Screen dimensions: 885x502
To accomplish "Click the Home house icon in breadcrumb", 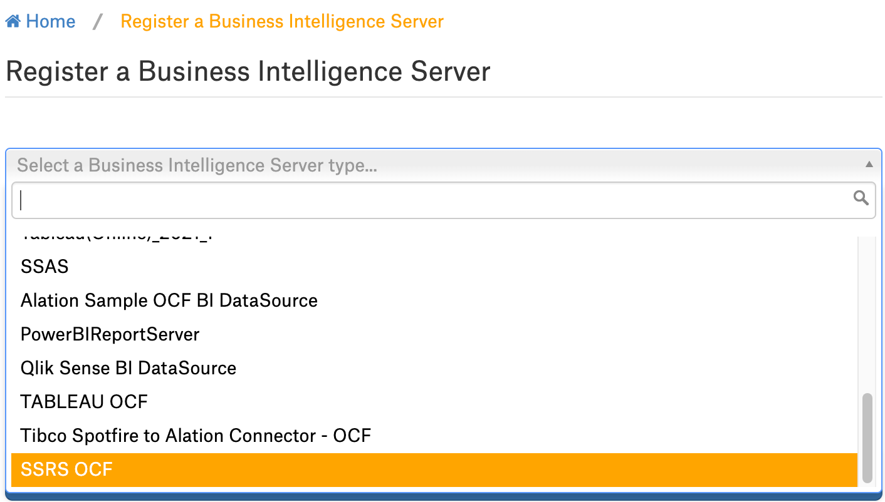I will pos(13,22).
